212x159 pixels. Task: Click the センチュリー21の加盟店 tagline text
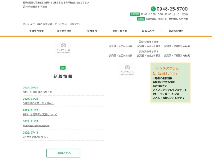52,24
